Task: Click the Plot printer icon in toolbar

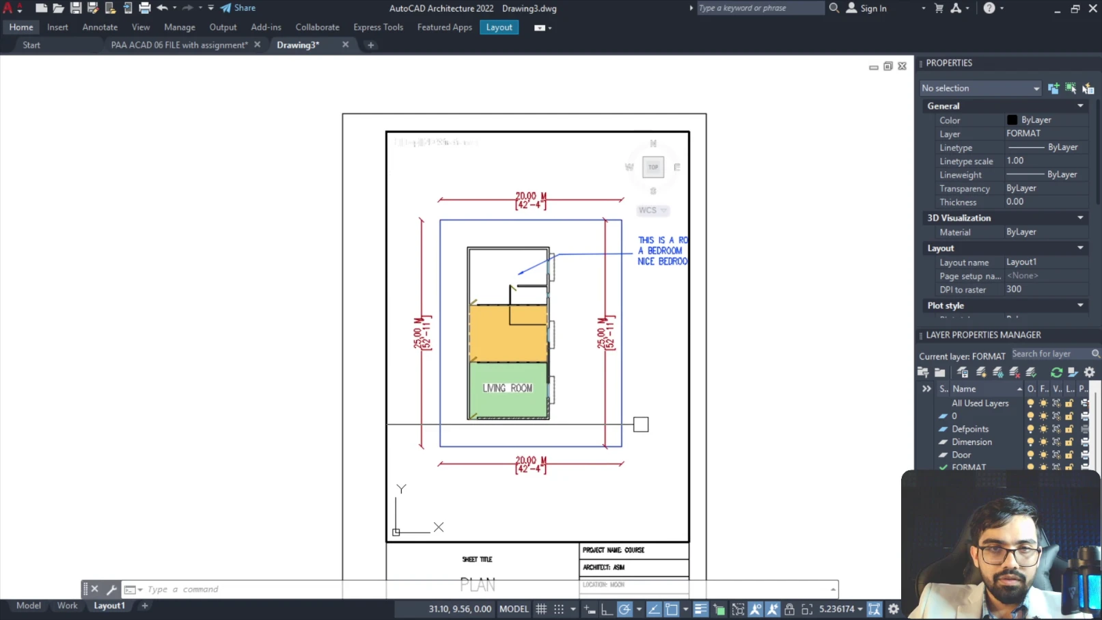Action: click(145, 8)
